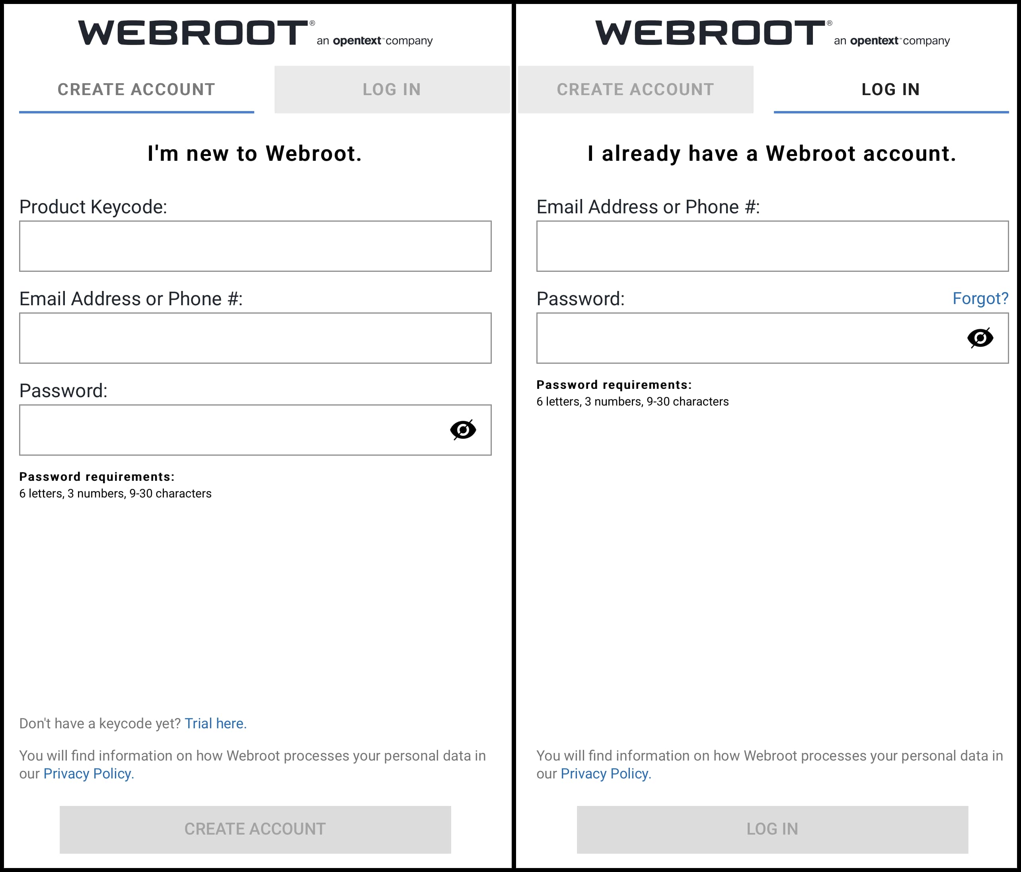Open the Forgot? password link
Image resolution: width=1021 pixels, height=872 pixels.
point(980,298)
